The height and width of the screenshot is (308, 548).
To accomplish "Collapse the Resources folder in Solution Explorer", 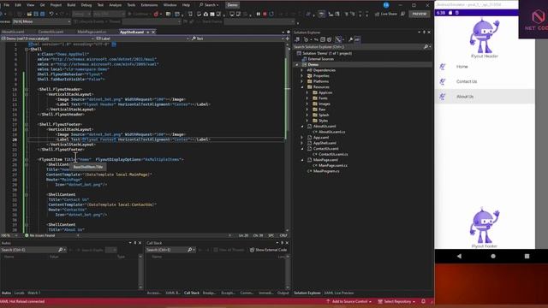I will tap(302, 87).
